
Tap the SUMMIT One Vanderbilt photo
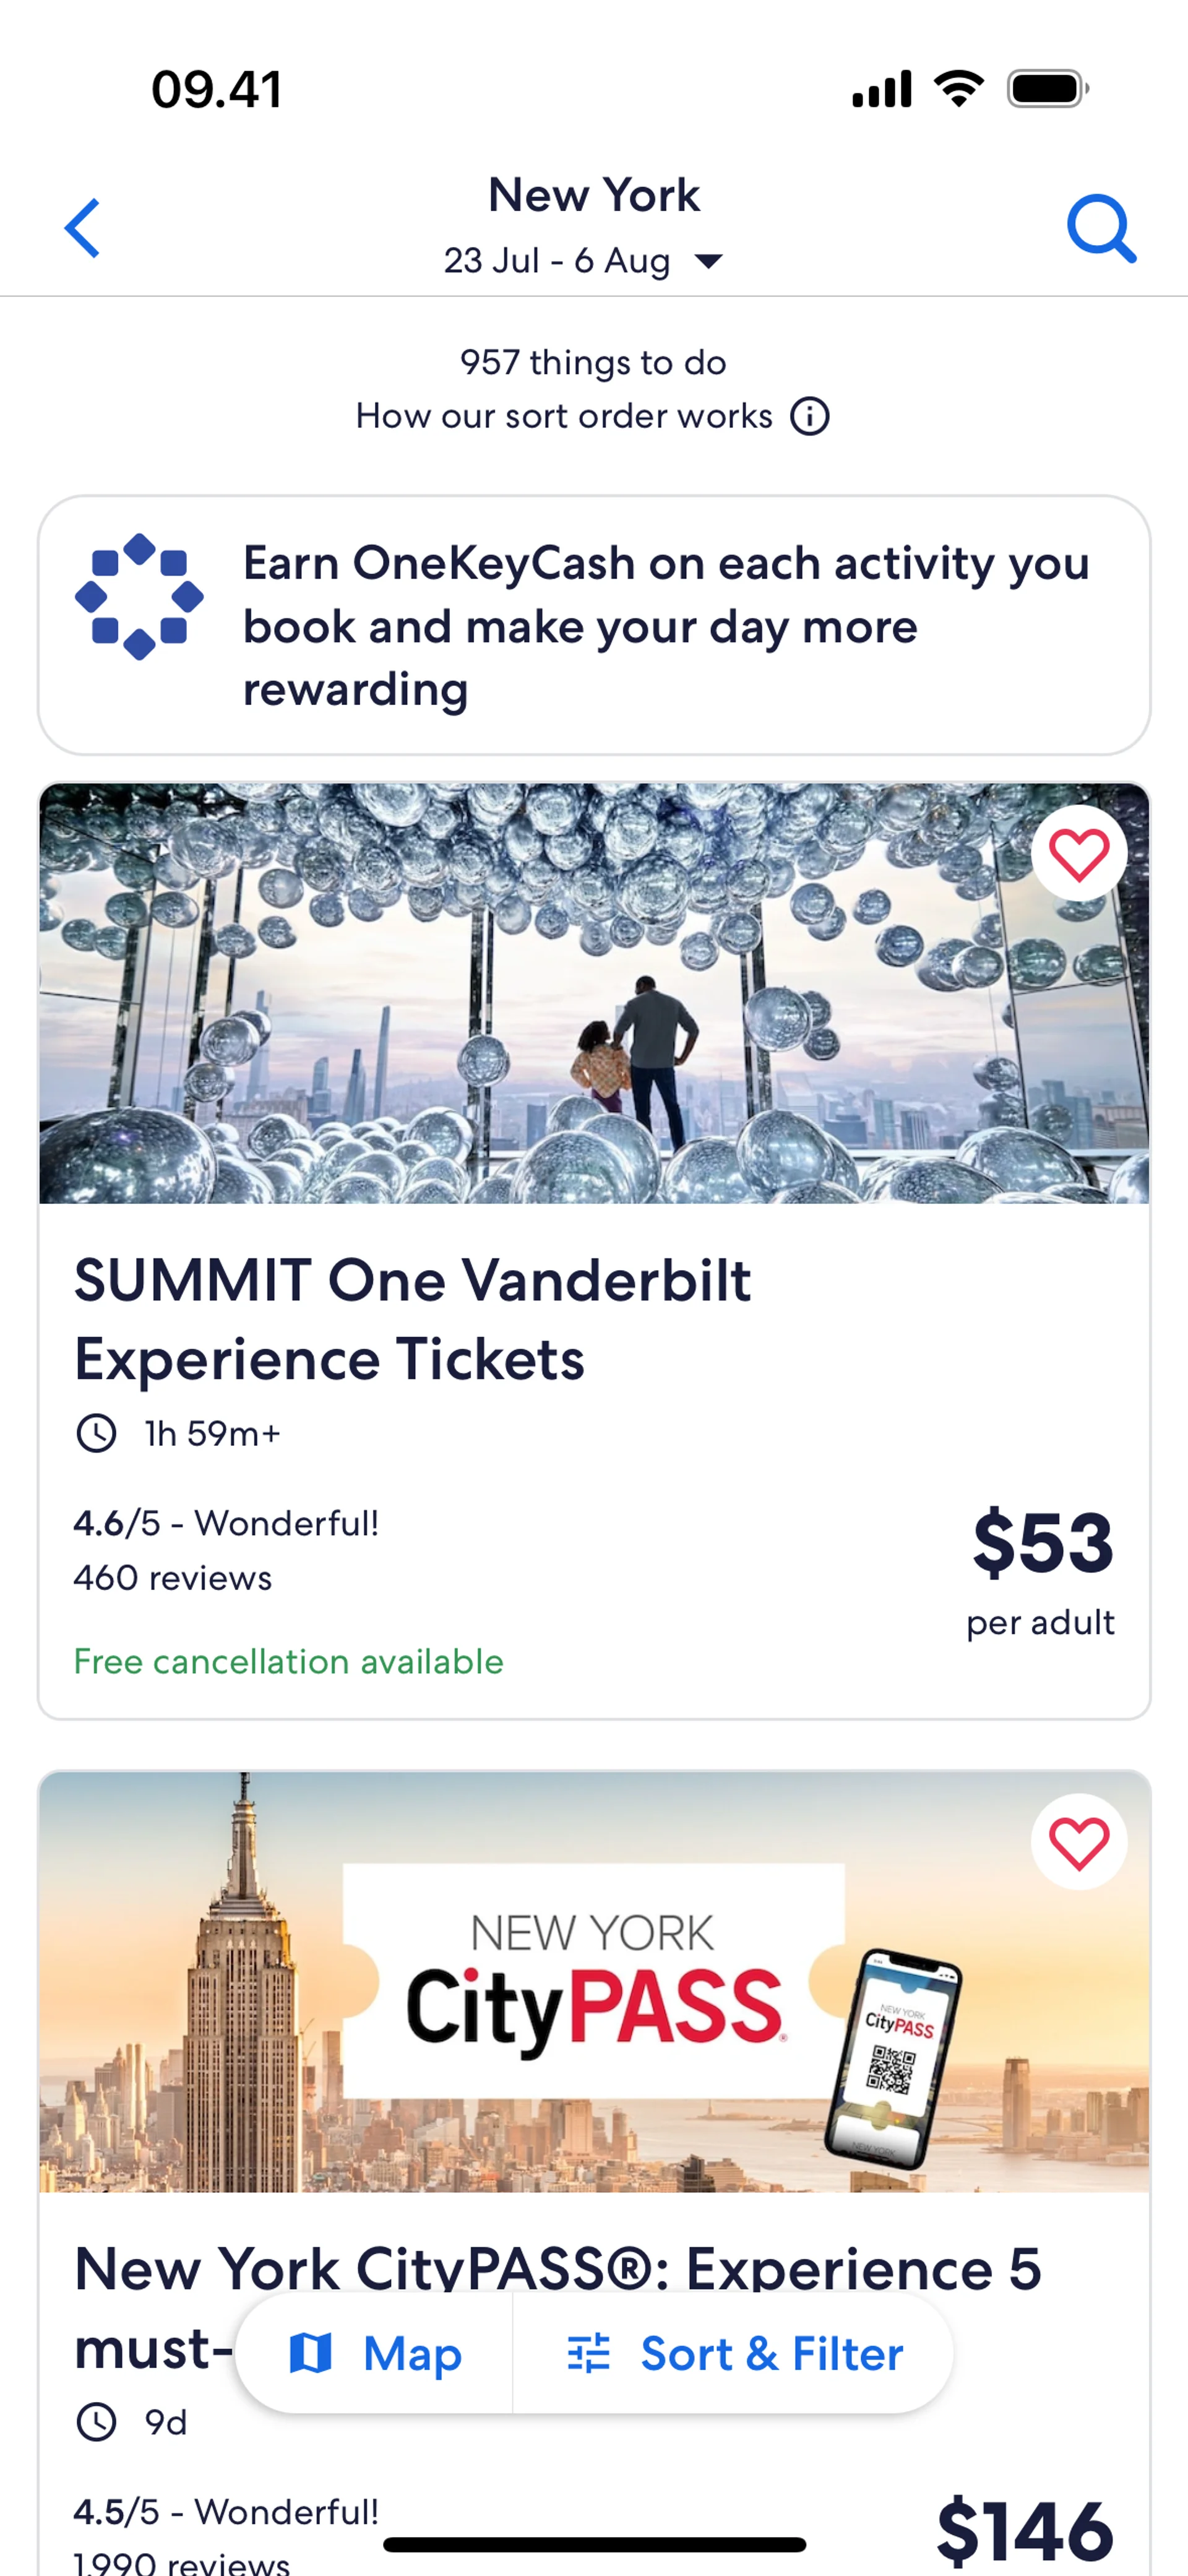click(594, 993)
